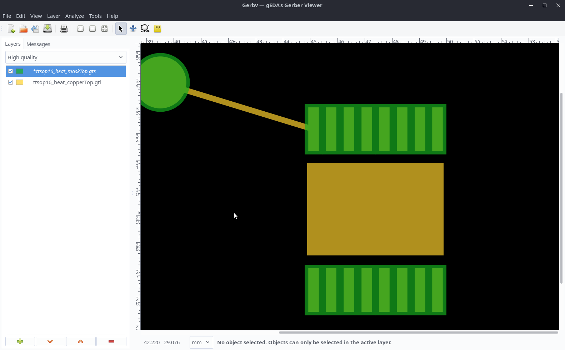This screenshot has height=350, width=565.
Task: Select the Zoom magnifier tool
Action: 145,29
